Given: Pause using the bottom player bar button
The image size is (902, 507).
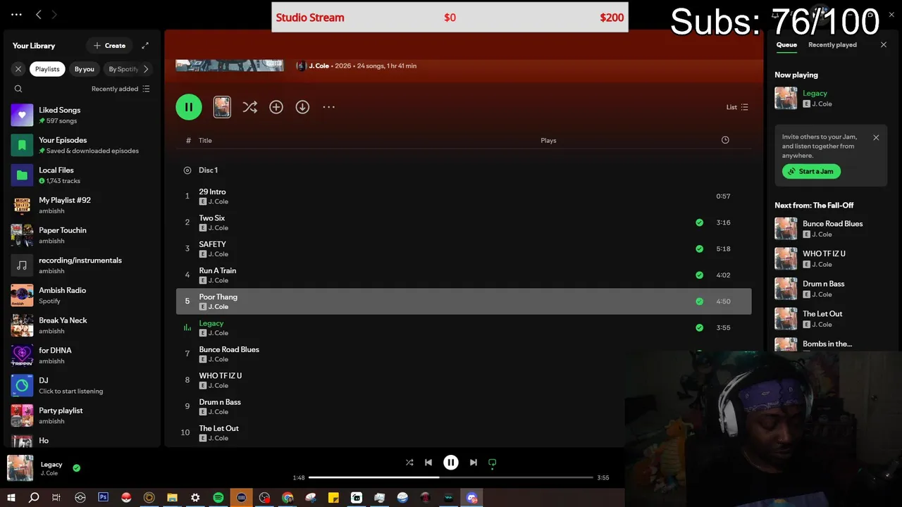Looking at the screenshot, I should 451,463.
